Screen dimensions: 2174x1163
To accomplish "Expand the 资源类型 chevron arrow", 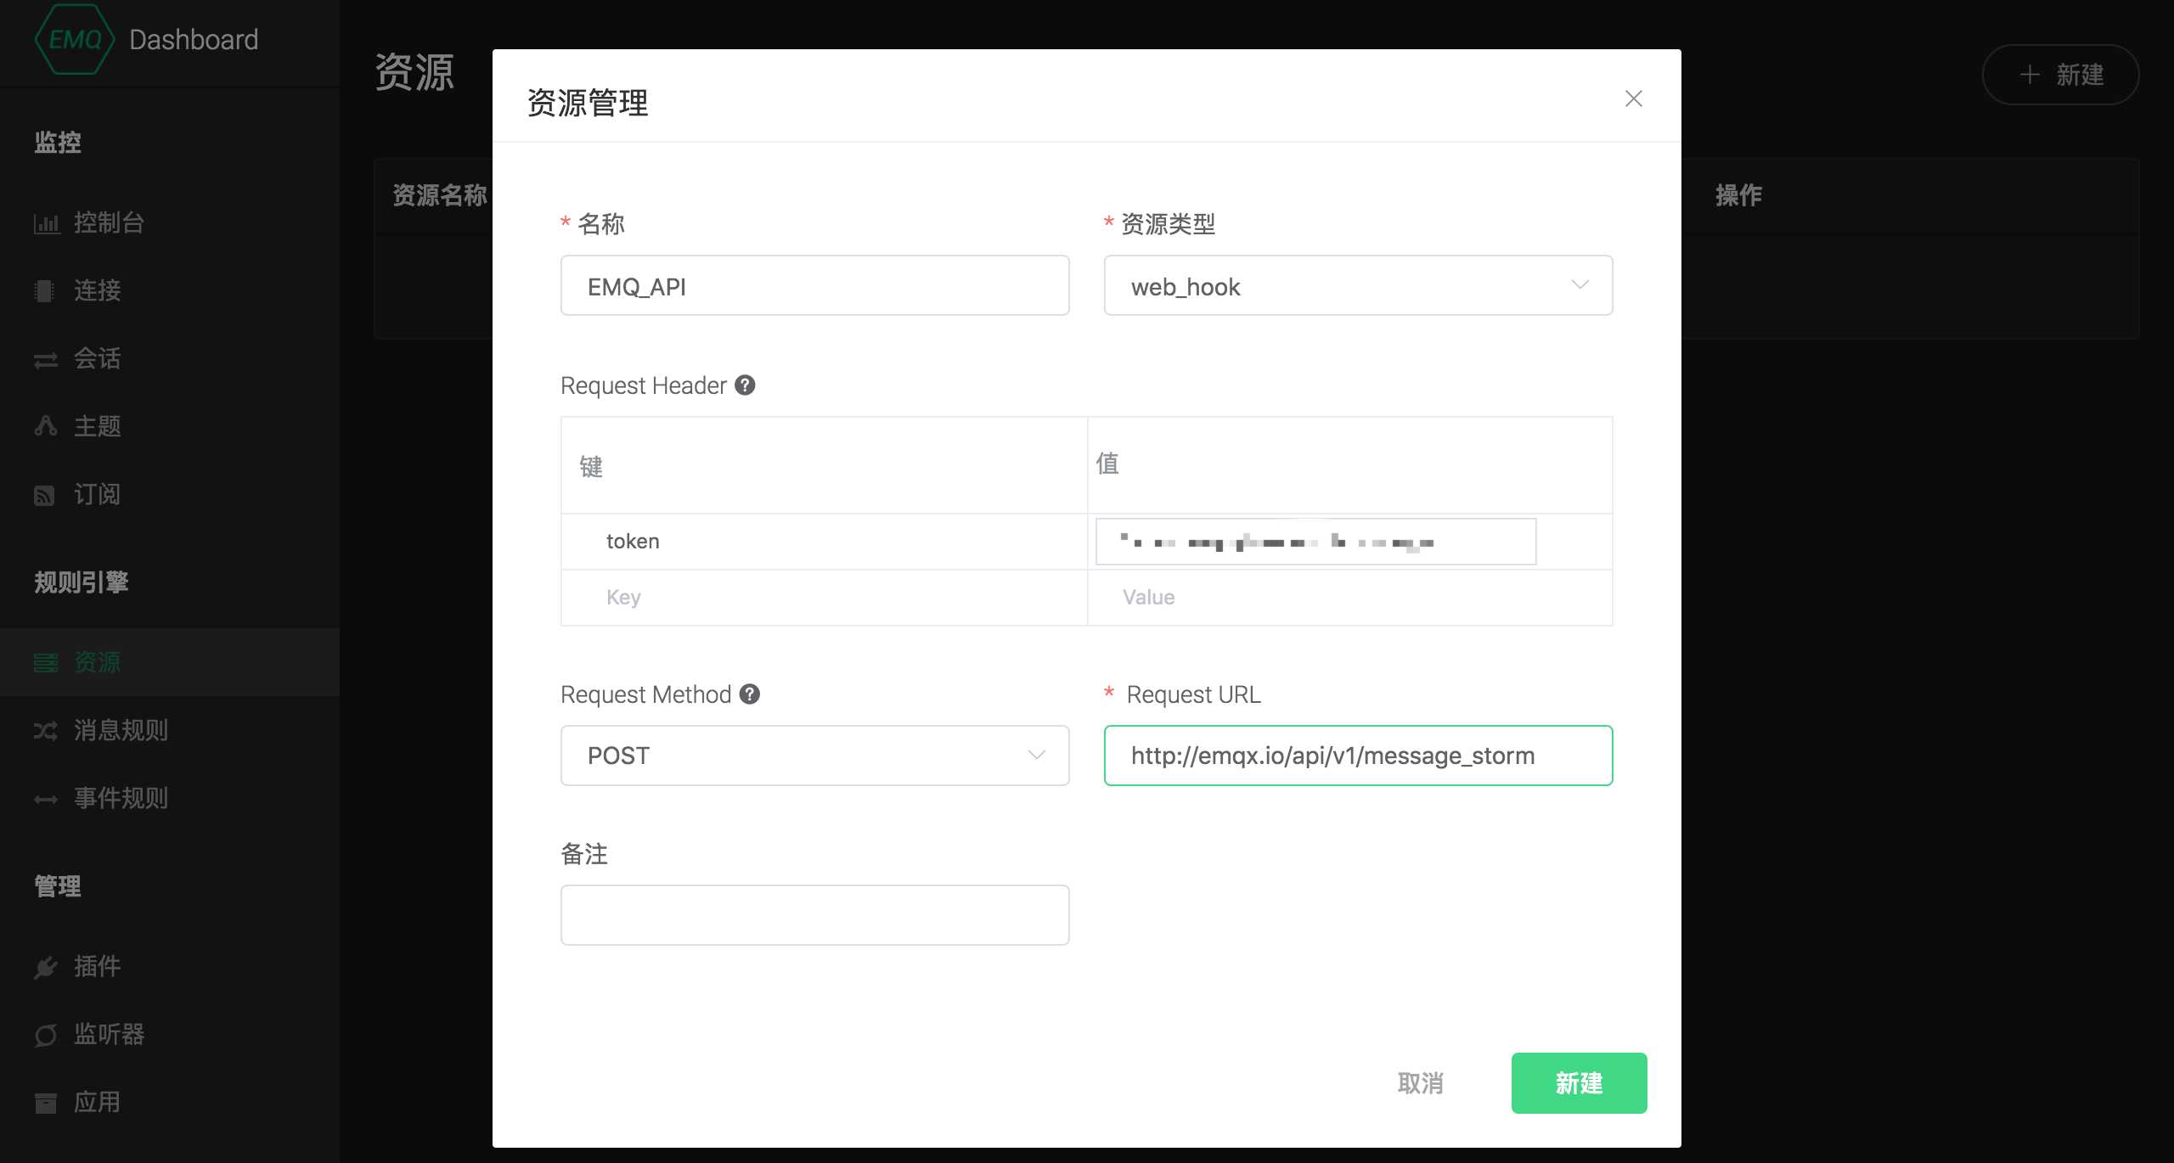I will pyautogui.click(x=1580, y=284).
